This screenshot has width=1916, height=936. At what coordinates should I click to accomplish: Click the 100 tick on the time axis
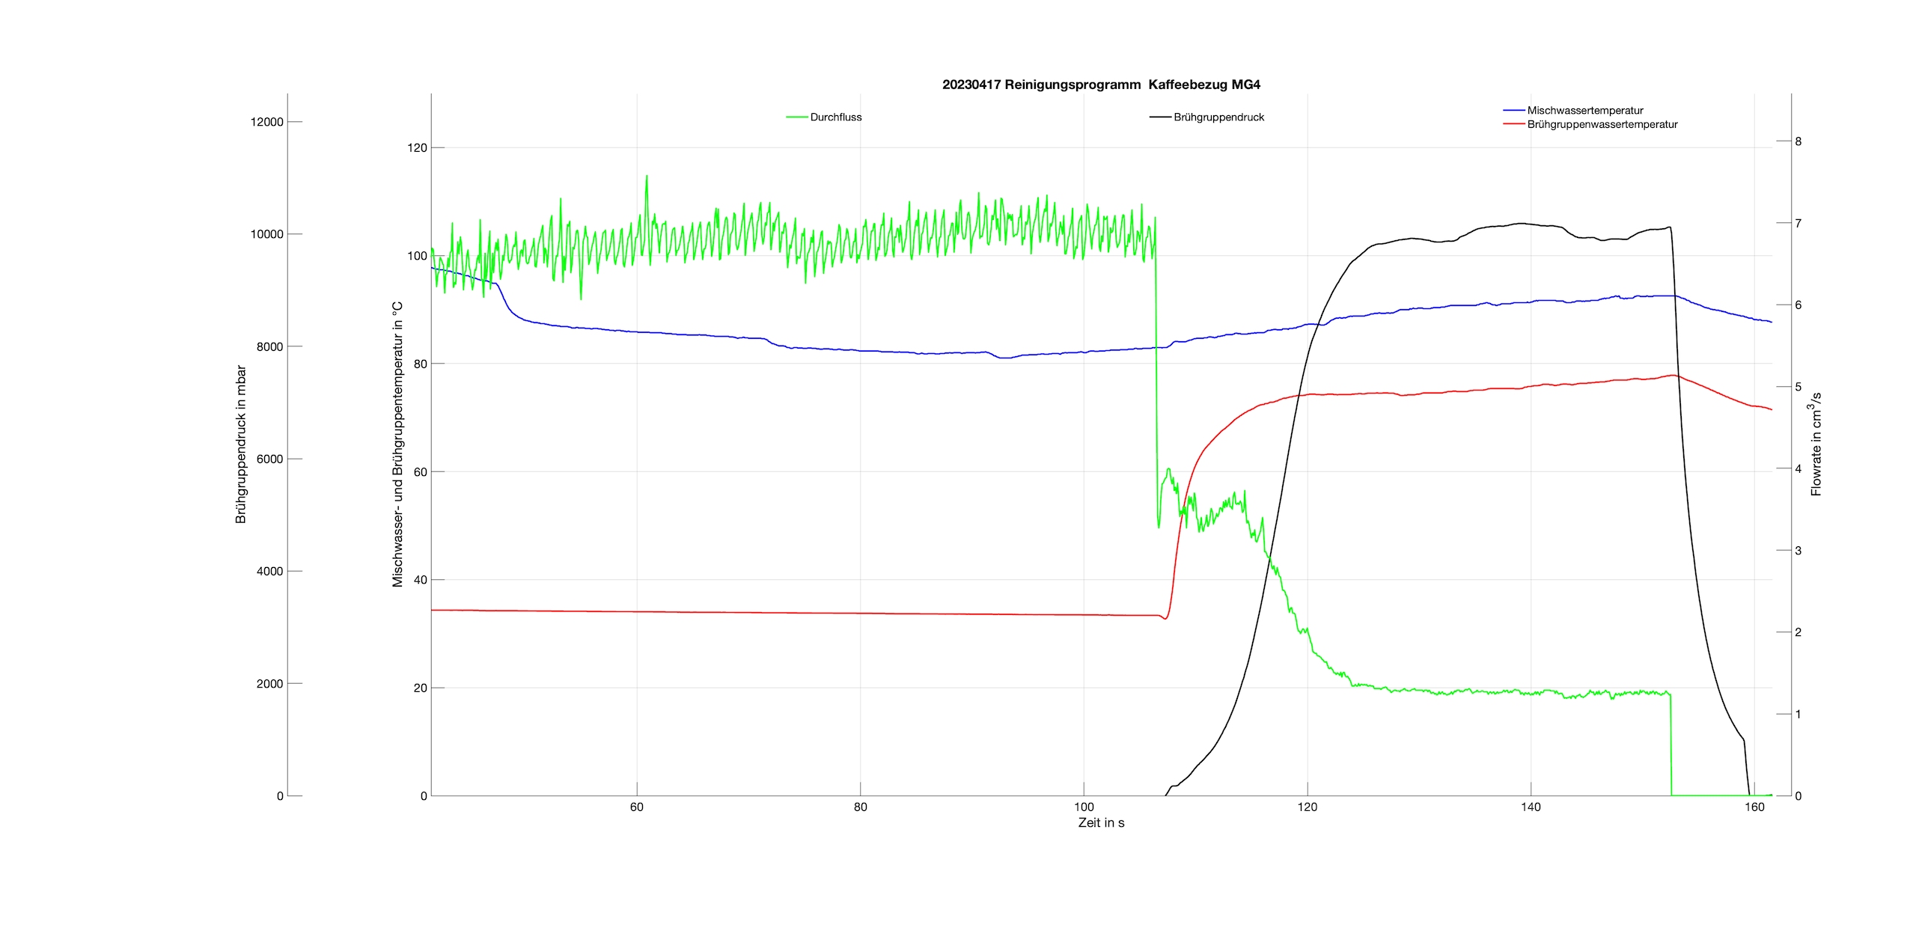tap(1084, 807)
